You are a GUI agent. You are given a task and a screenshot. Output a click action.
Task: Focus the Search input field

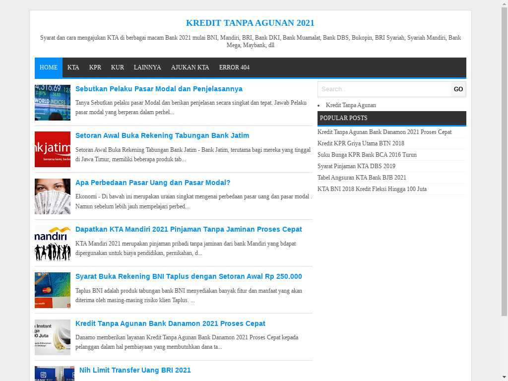pos(384,89)
